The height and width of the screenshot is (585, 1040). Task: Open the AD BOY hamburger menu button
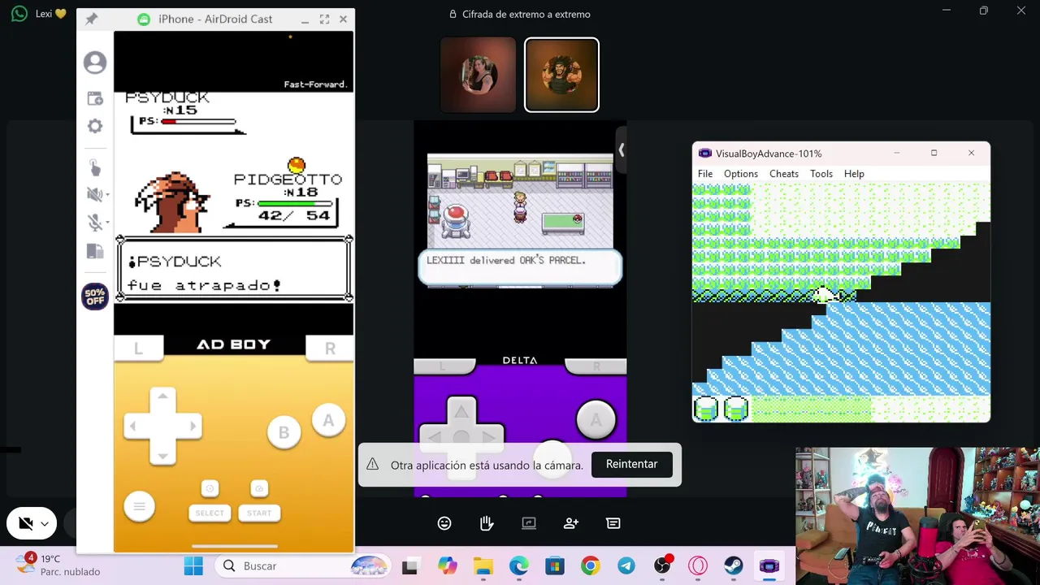[139, 507]
